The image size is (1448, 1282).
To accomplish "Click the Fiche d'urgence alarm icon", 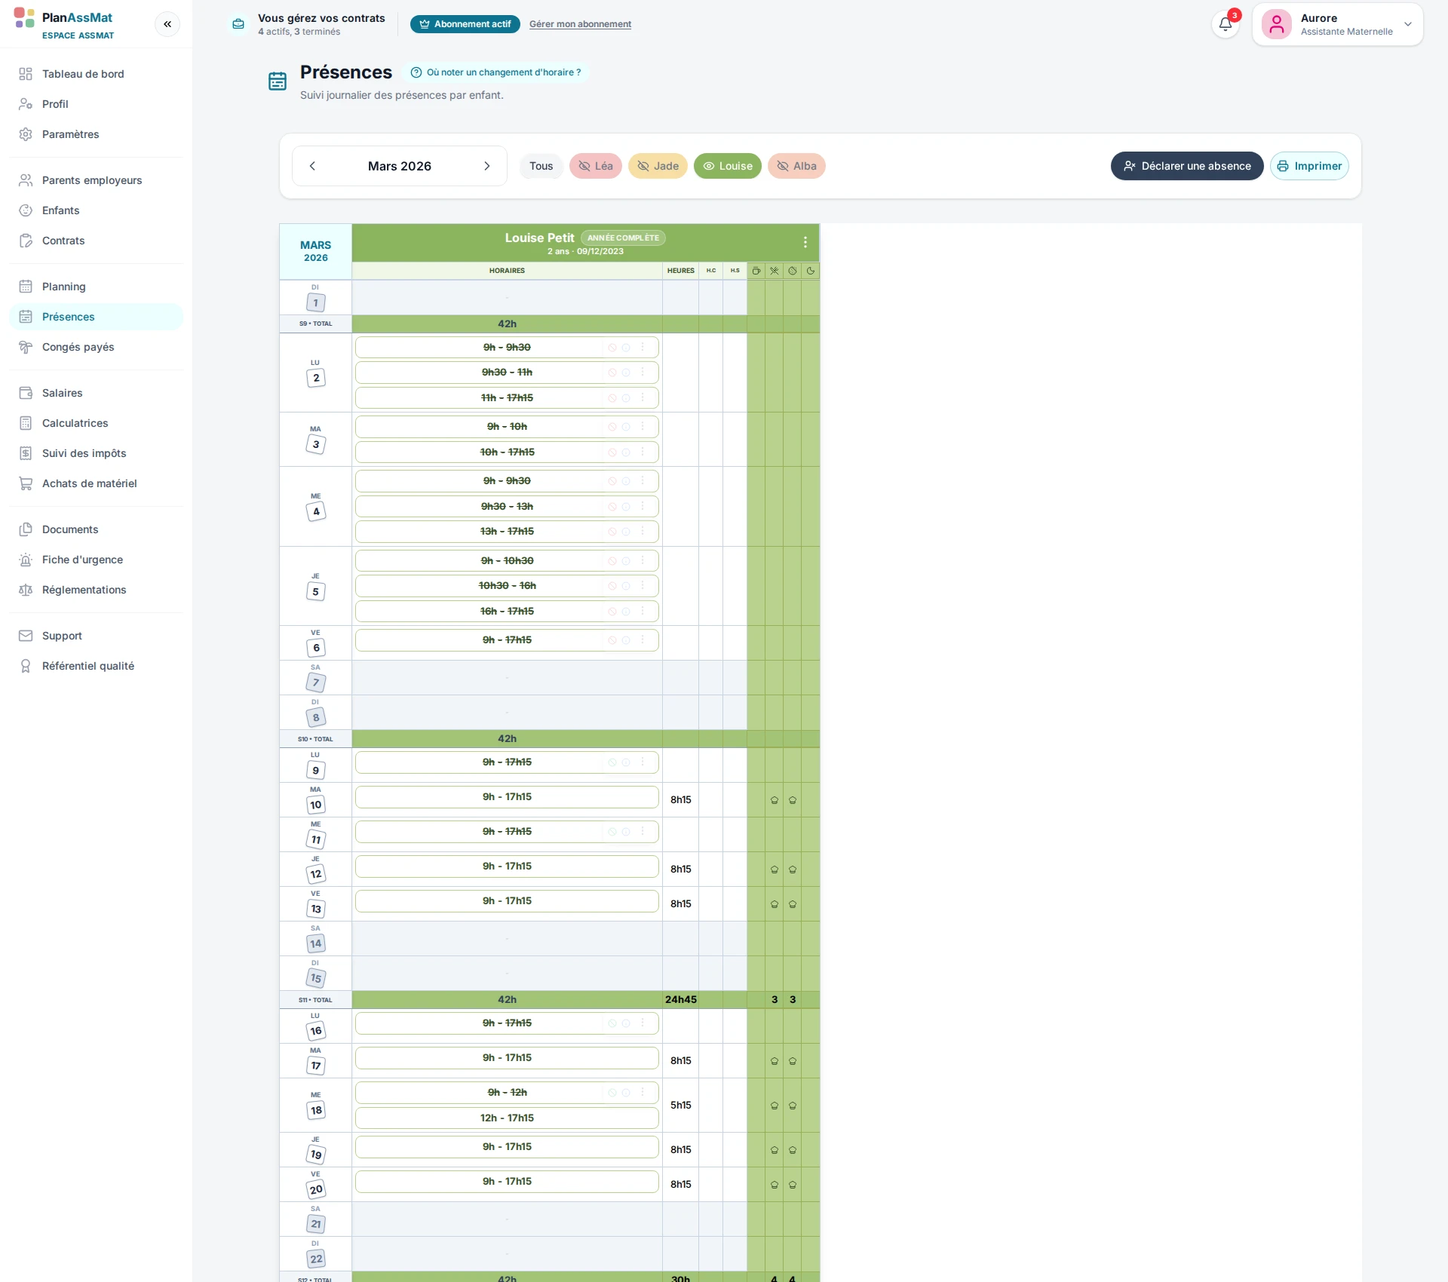I will pos(26,560).
